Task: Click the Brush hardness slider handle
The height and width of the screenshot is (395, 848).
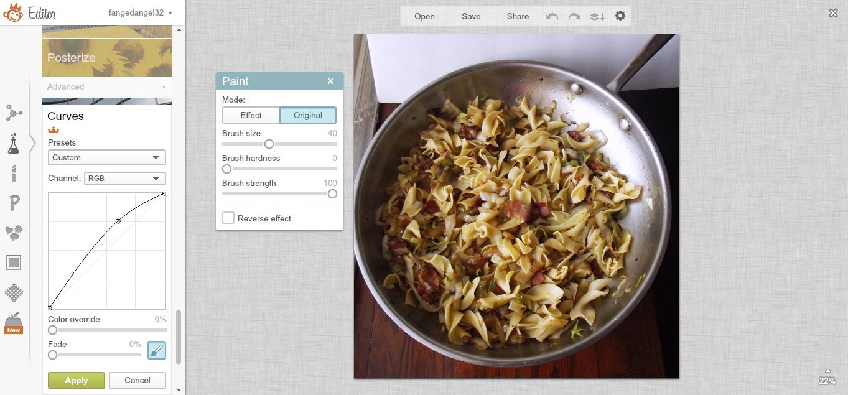Action: [x=226, y=169]
